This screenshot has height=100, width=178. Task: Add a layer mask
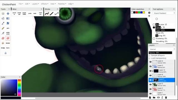(x=158, y=97)
